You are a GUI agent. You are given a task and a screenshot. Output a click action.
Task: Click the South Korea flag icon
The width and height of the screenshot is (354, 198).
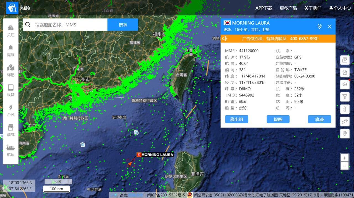coord(227,23)
